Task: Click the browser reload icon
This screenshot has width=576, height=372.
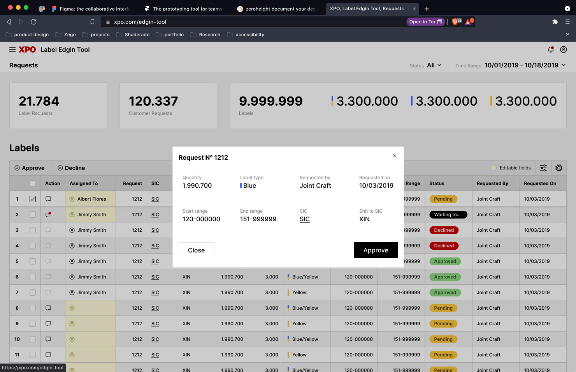Action: click(x=33, y=22)
